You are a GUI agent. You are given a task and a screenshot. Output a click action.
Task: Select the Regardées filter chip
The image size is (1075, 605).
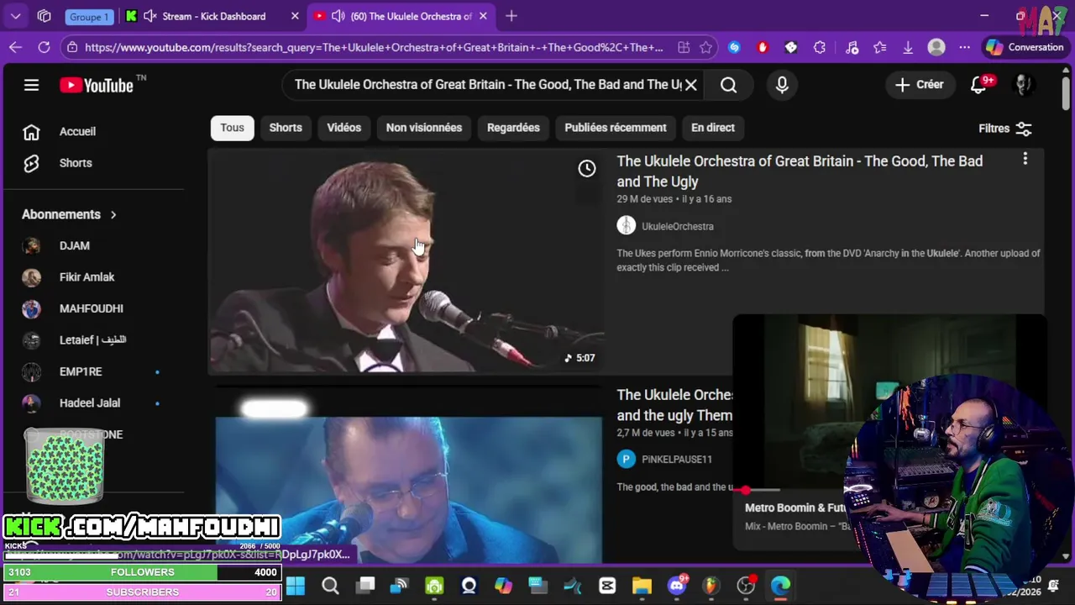pyautogui.click(x=513, y=128)
